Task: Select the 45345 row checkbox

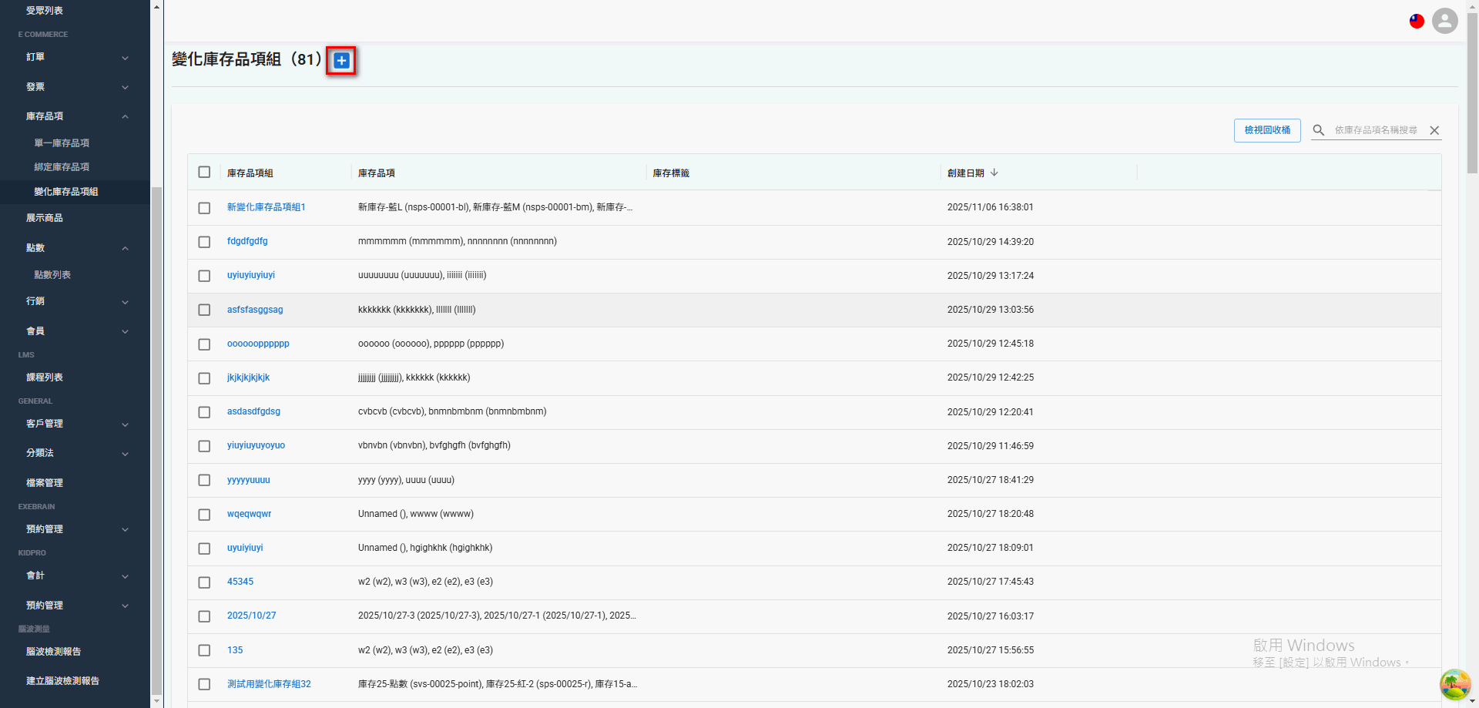Action: point(204,582)
